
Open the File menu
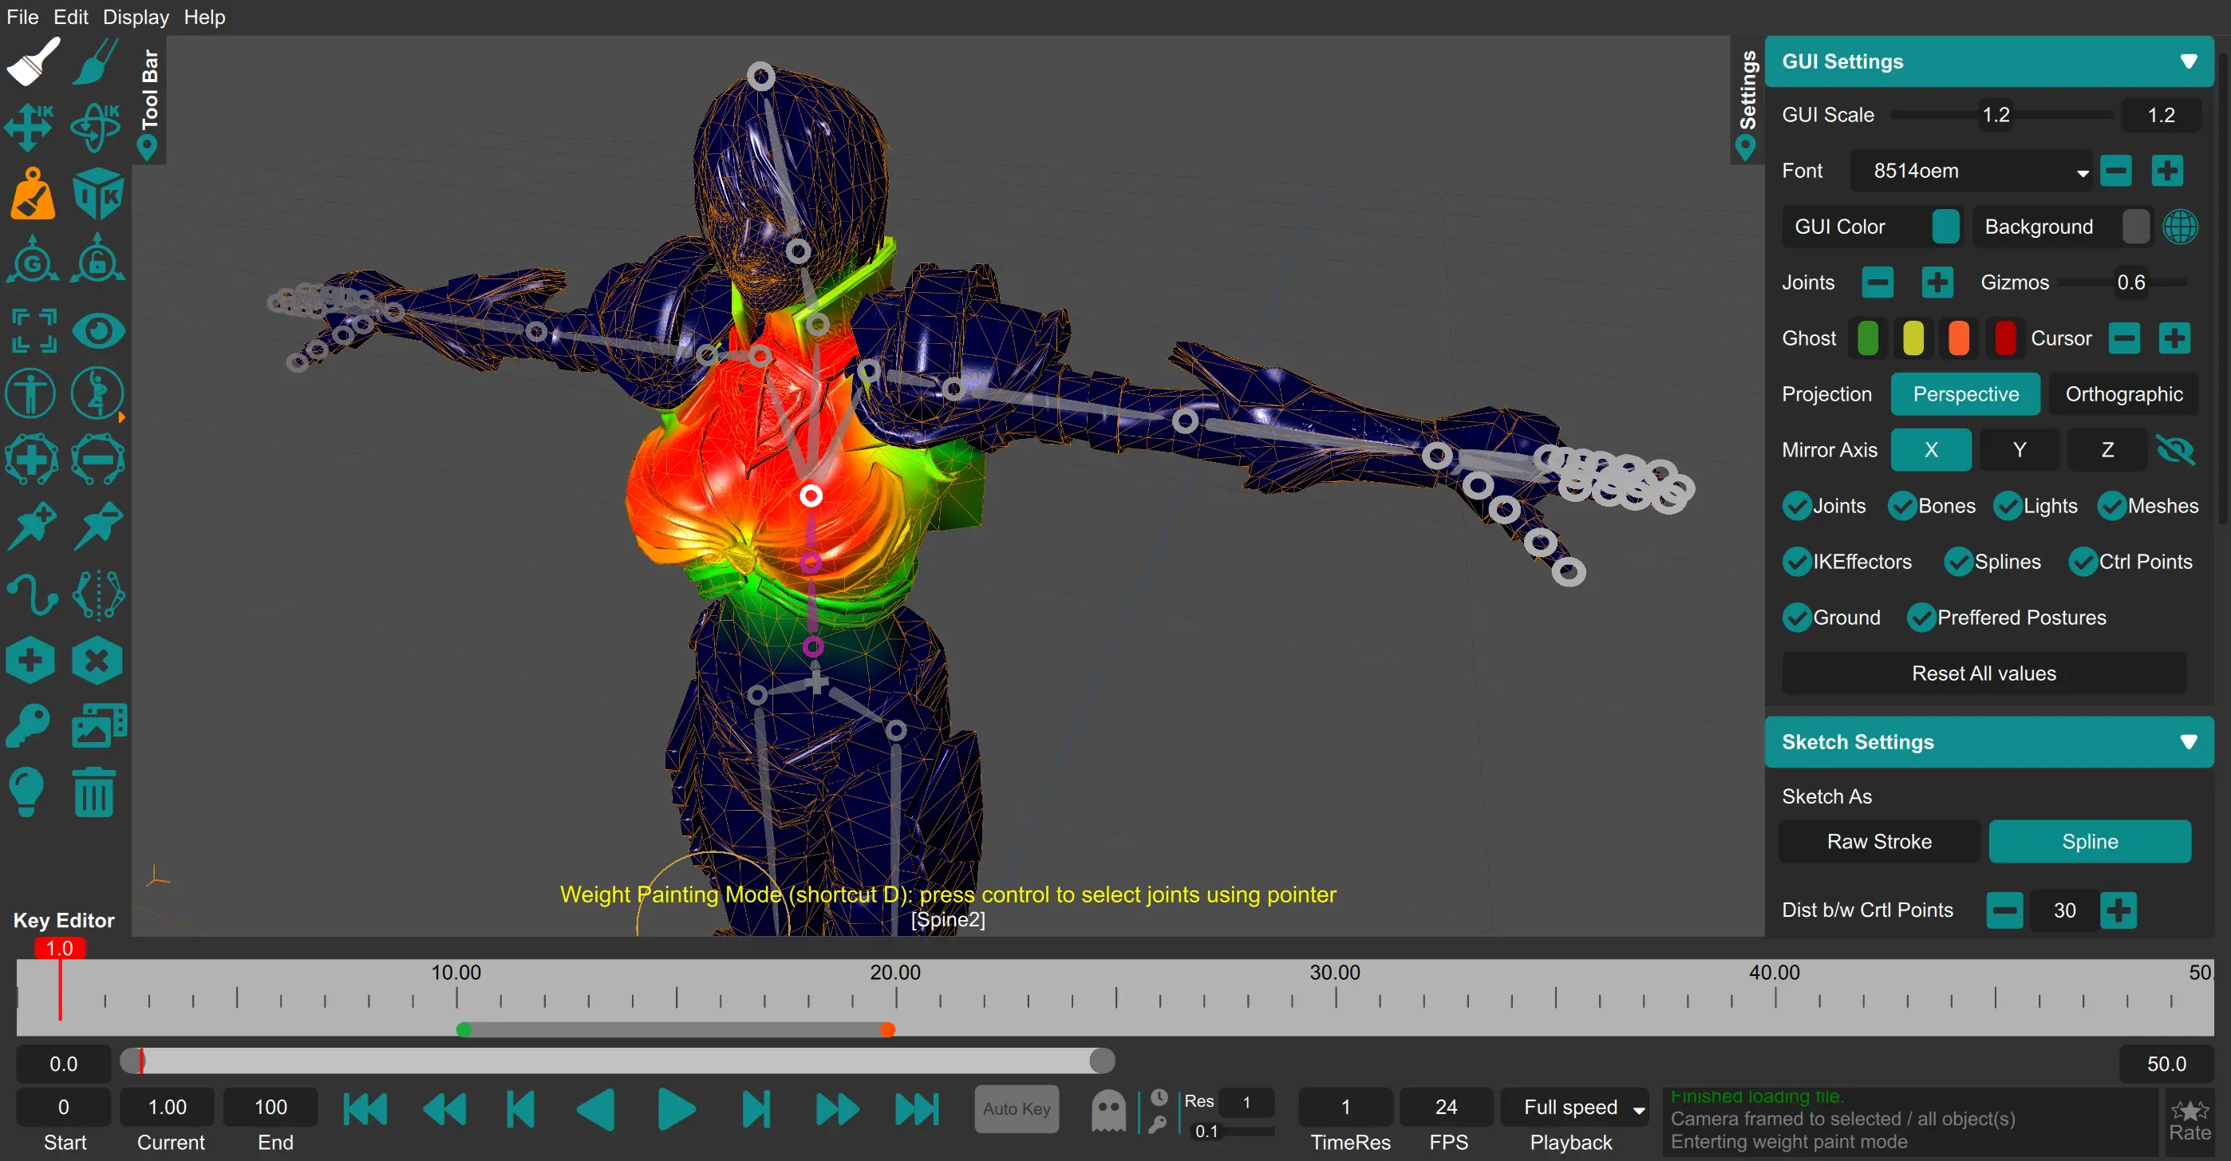point(22,17)
